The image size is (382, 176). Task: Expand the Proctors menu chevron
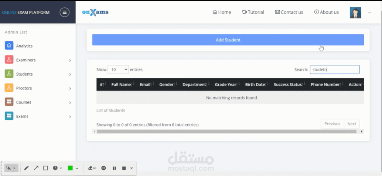click(70, 89)
